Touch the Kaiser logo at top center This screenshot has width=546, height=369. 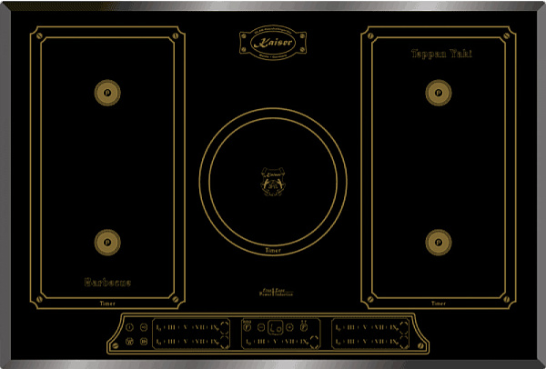272,43
